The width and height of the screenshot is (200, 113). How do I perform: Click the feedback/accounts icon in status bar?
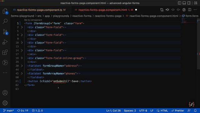click(189, 110)
